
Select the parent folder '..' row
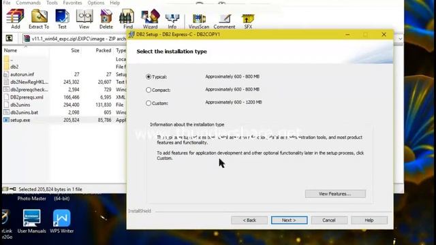[64, 59]
